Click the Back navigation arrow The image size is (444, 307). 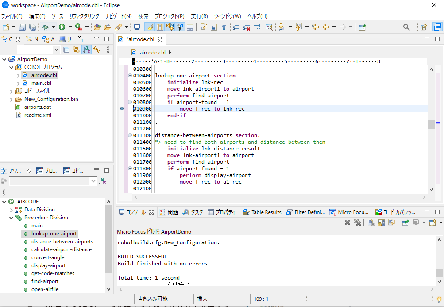[x=326, y=27]
